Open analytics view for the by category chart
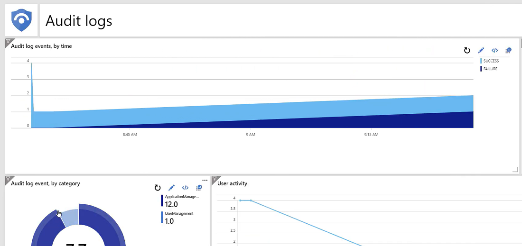 coord(199,188)
